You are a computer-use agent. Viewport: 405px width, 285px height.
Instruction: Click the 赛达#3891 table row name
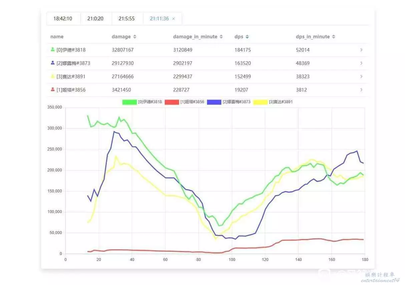tap(71, 77)
